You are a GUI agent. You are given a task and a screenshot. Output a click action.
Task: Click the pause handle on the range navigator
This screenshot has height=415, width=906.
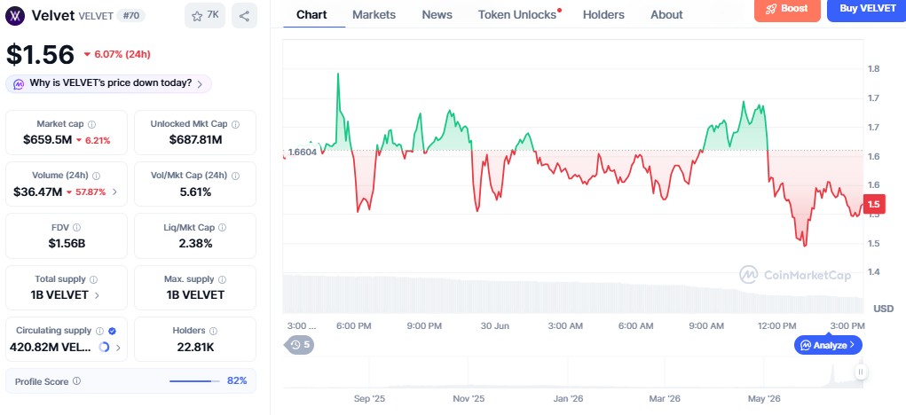coord(861,372)
